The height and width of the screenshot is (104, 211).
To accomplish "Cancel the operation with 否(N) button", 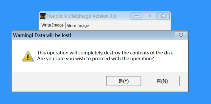I will click(x=162, y=81).
